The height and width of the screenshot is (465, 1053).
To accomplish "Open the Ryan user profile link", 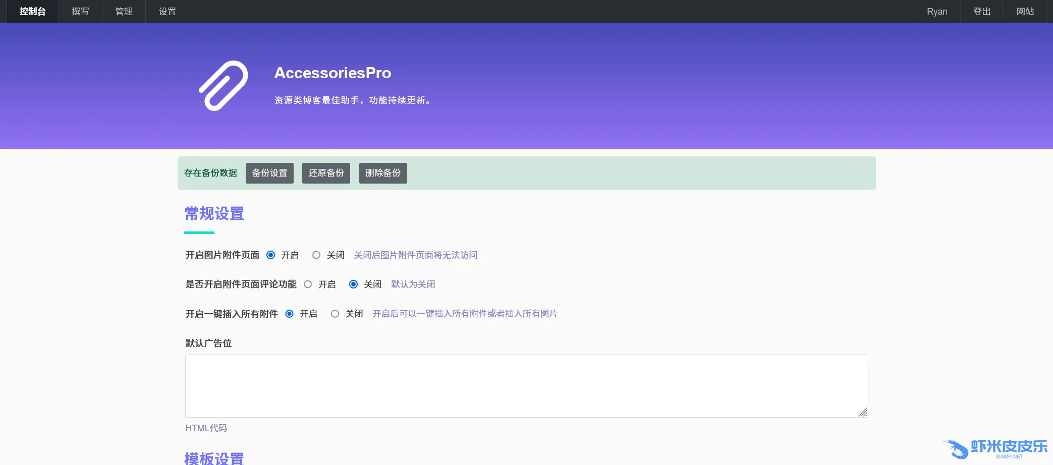I will coord(937,11).
